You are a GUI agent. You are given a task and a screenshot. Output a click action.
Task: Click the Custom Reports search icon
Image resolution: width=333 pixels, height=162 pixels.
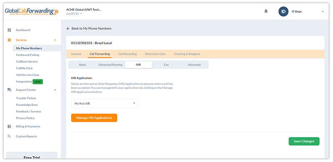click(x=9, y=136)
